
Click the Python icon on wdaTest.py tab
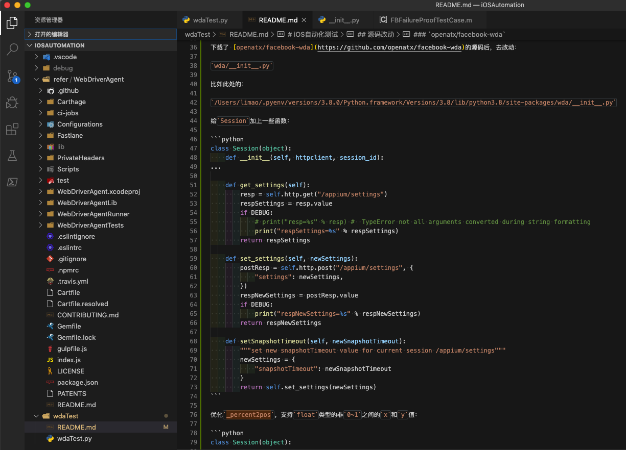(187, 20)
